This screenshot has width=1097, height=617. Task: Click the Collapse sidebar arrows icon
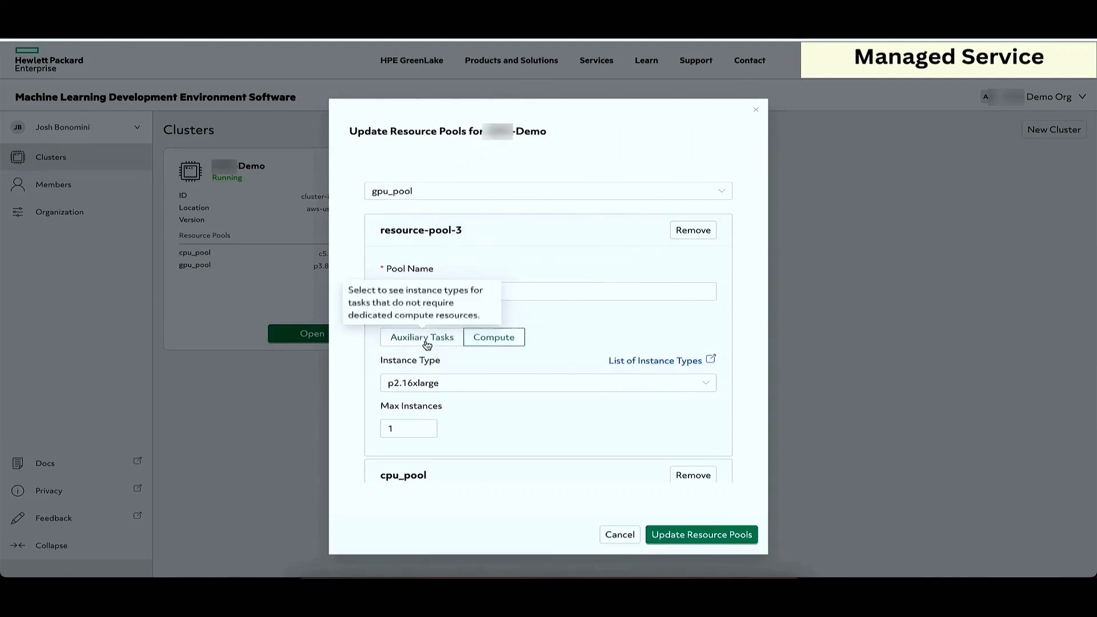[18, 545]
